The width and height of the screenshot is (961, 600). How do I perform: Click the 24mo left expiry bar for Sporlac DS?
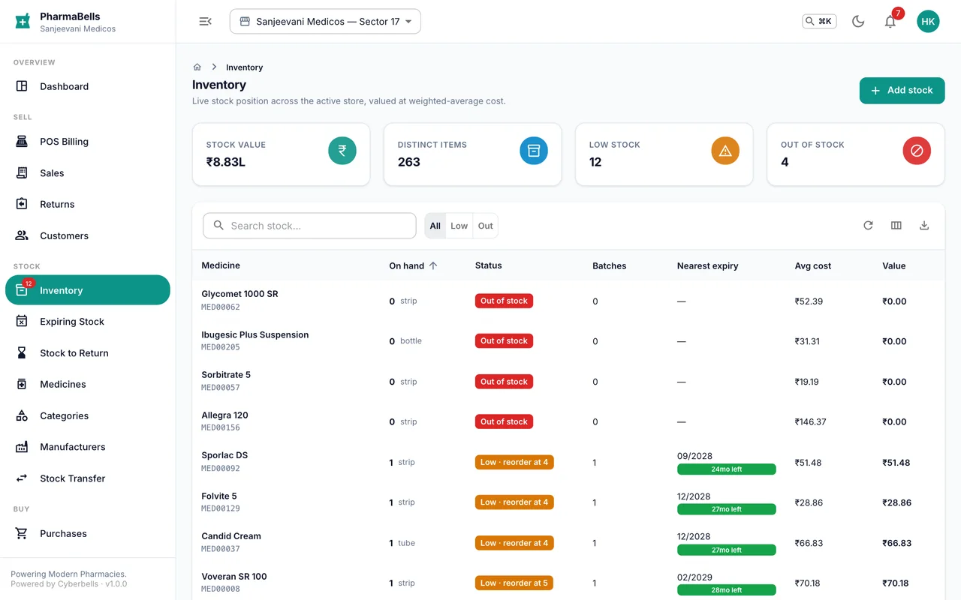(x=726, y=469)
